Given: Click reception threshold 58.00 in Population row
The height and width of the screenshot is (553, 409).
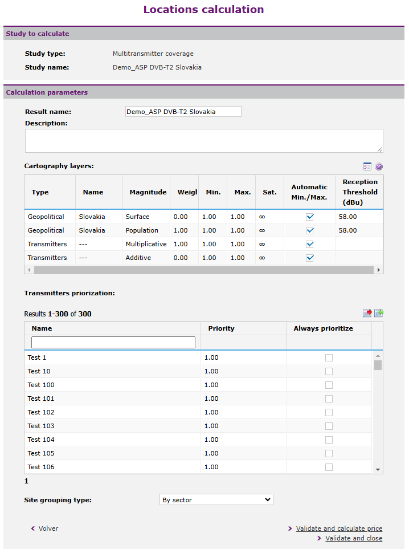Looking at the screenshot, I should 347,230.
